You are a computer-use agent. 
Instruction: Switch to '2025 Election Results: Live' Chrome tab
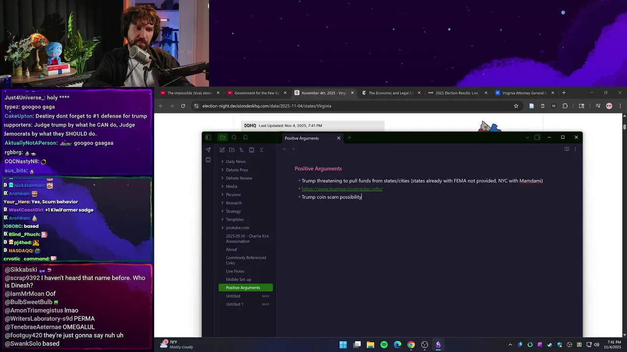point(457,93)
